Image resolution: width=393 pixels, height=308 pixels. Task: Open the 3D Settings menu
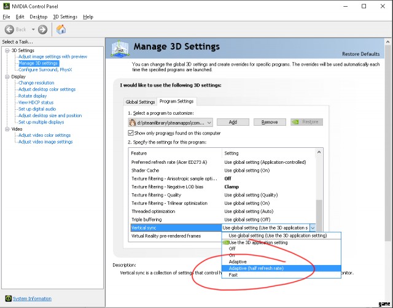65,17
